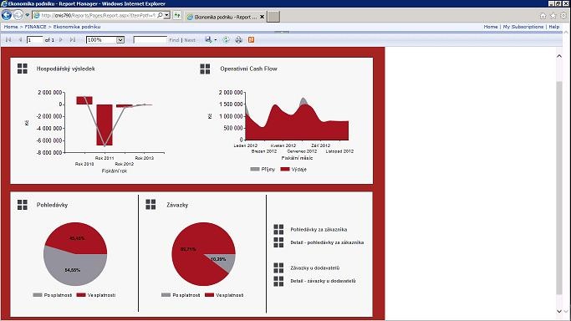Refresh the report with the green refresh icon
This screenshot has height=321, width=571.
pos(226,39)
